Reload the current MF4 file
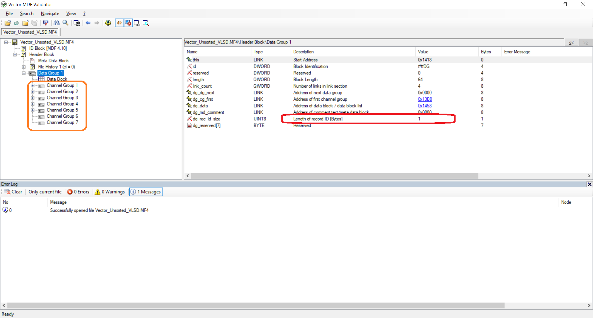 tap(16, 23)
